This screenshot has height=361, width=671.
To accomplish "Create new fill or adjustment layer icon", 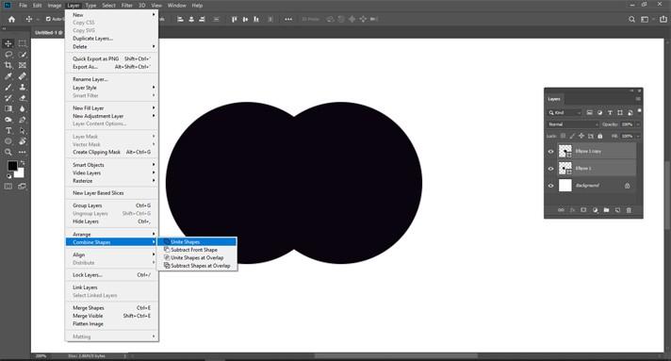I will point(595,210).
